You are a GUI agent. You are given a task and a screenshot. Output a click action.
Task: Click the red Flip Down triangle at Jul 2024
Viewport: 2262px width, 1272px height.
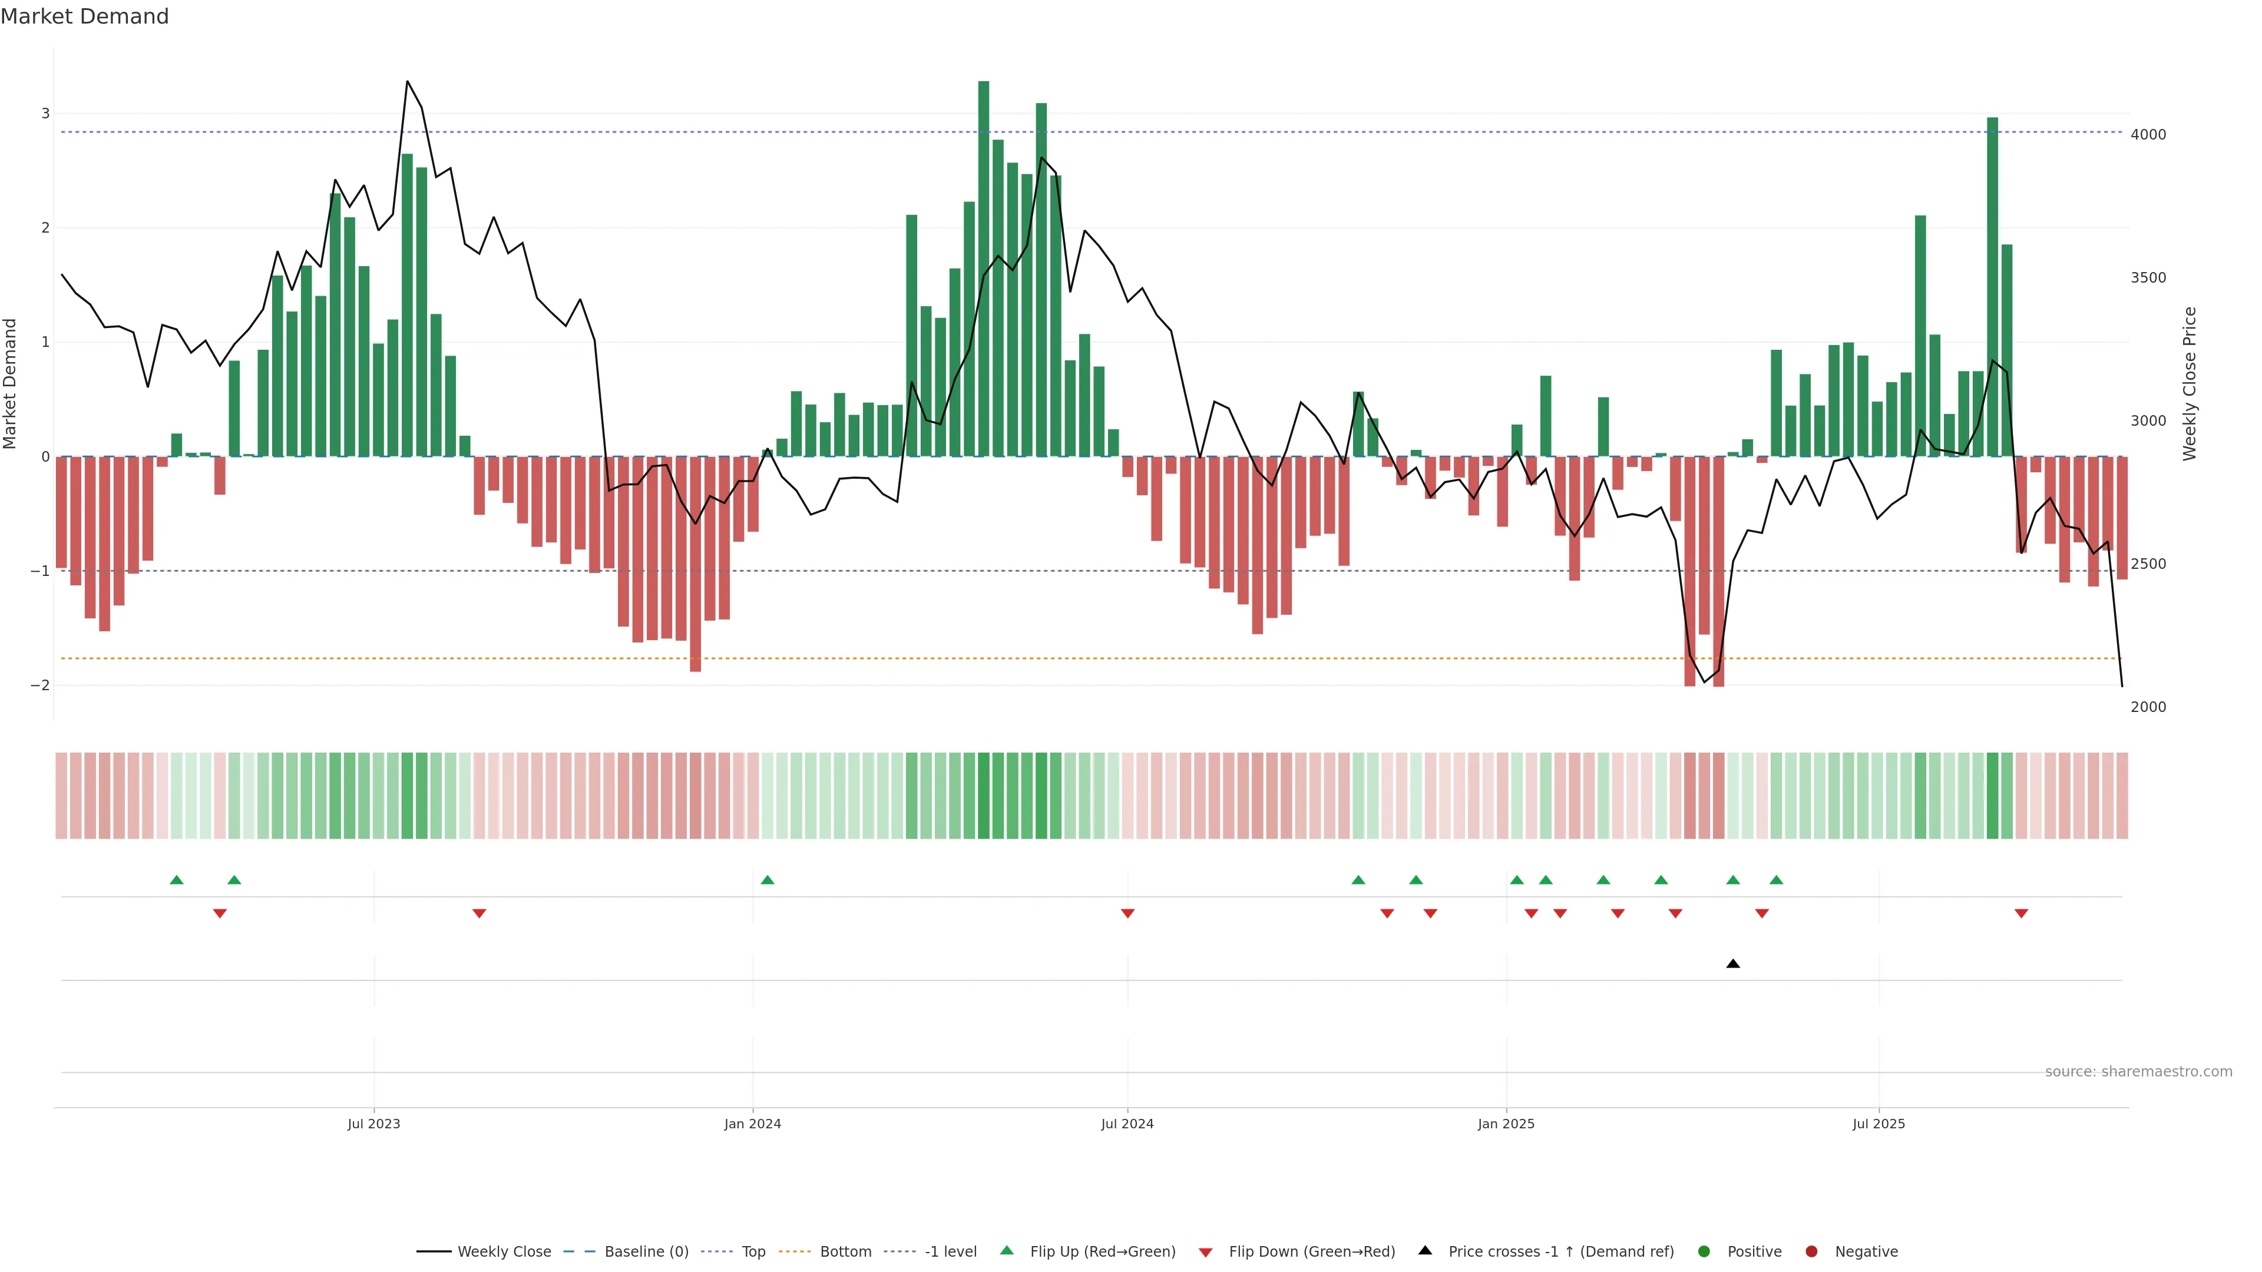pyautogui.click(x=1127, y=914)
